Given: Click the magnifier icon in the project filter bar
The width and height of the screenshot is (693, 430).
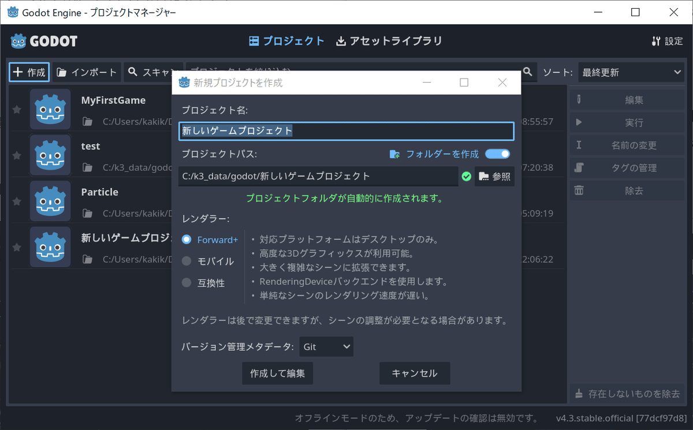Looking at the screenshot, I should tap(527, 72).
